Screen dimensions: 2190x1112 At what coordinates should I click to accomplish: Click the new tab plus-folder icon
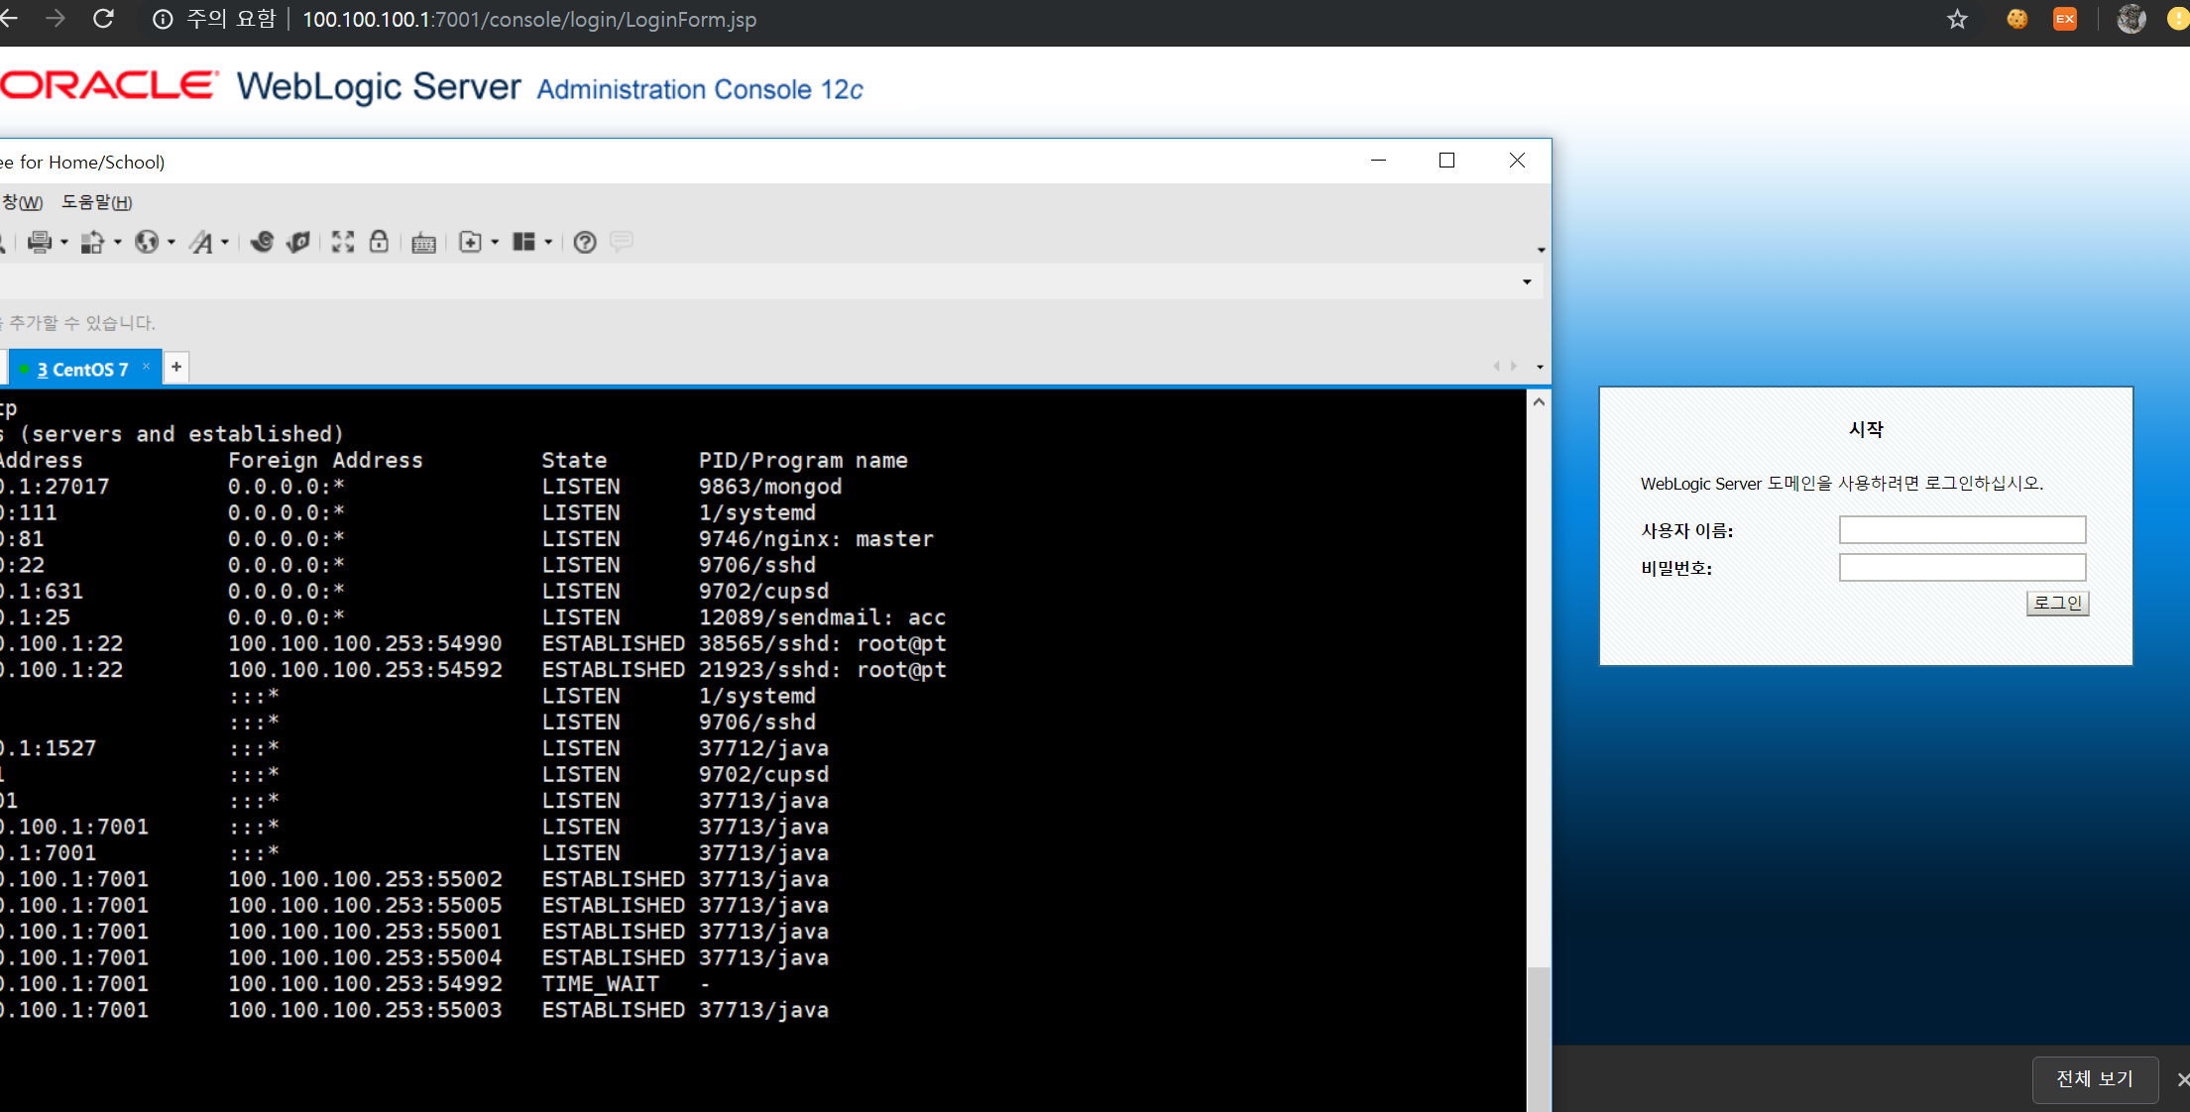click(471, 242)
